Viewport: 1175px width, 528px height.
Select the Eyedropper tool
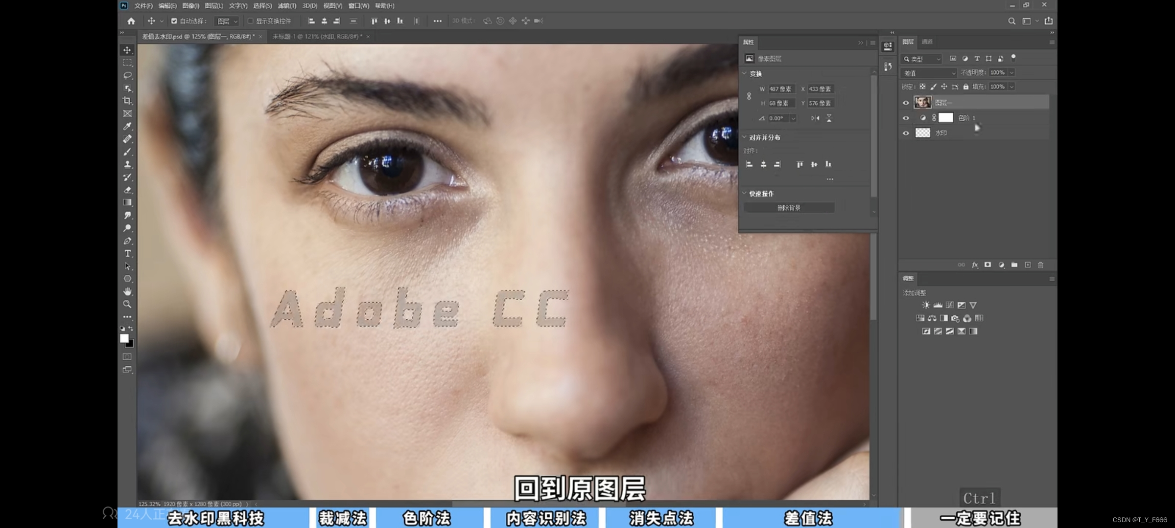(x=127, y=126)
